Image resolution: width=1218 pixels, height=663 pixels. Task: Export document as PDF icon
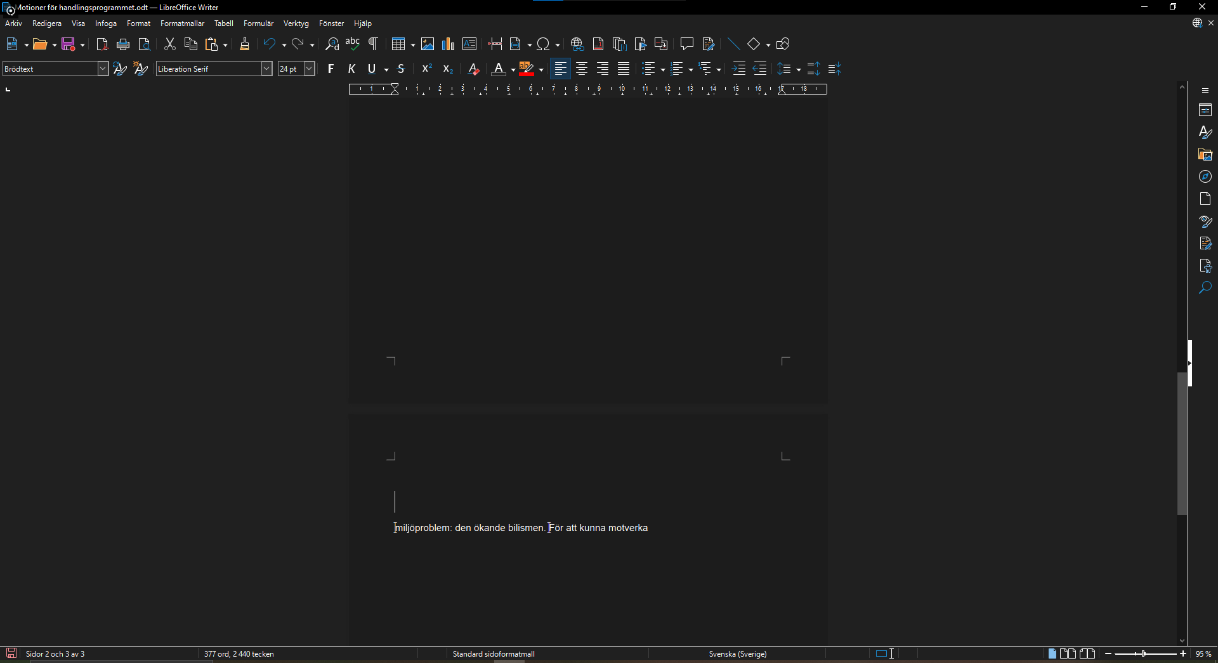[x=102, y=44]
